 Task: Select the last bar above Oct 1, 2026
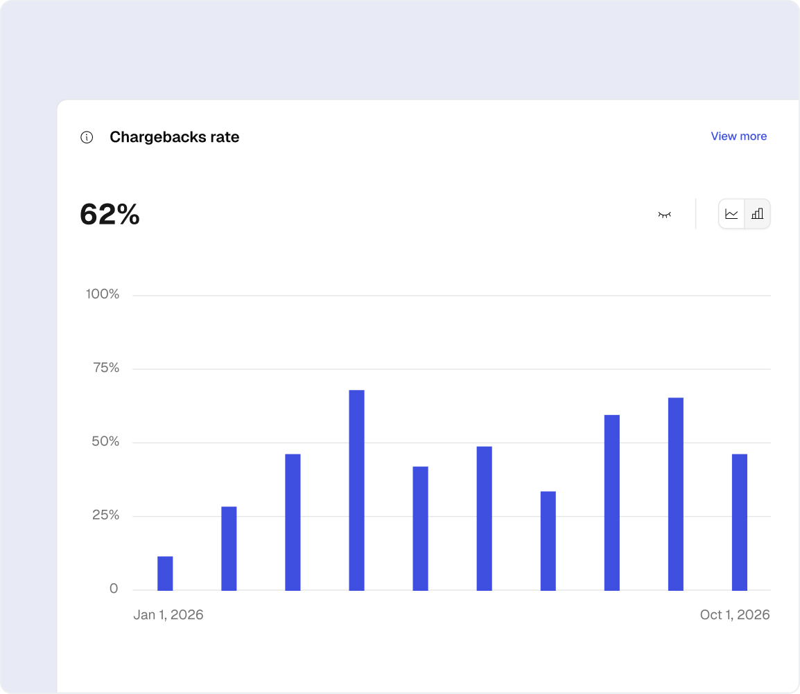(739, 522)
